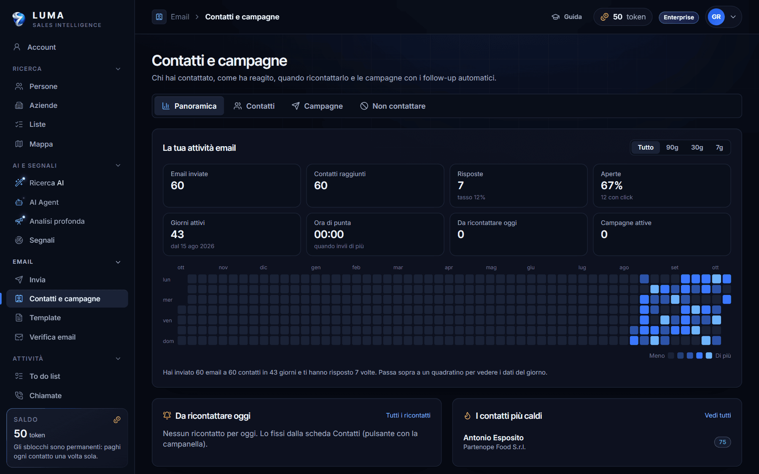Click the breadcrumb contacts icon beside Email
Image resolution: width=759 pixels, height=474 pixels.
pos(159,17)
